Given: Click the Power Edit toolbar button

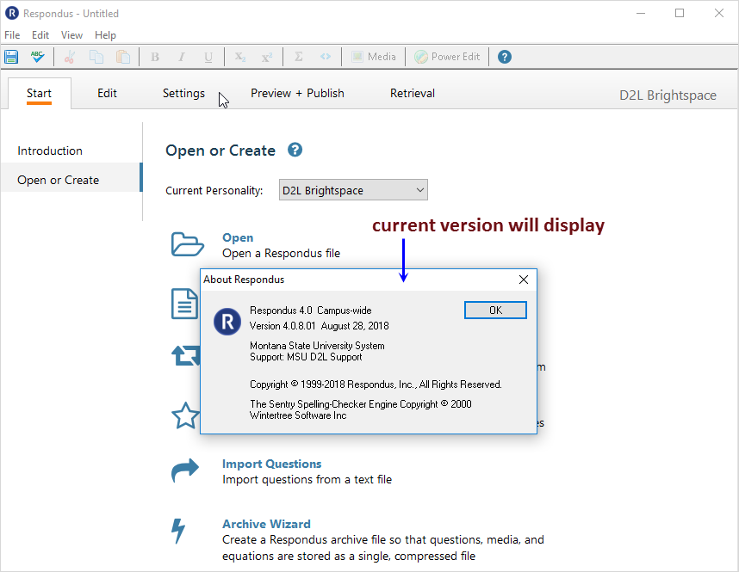Looking at the screenshot, I should coord(447,57).
